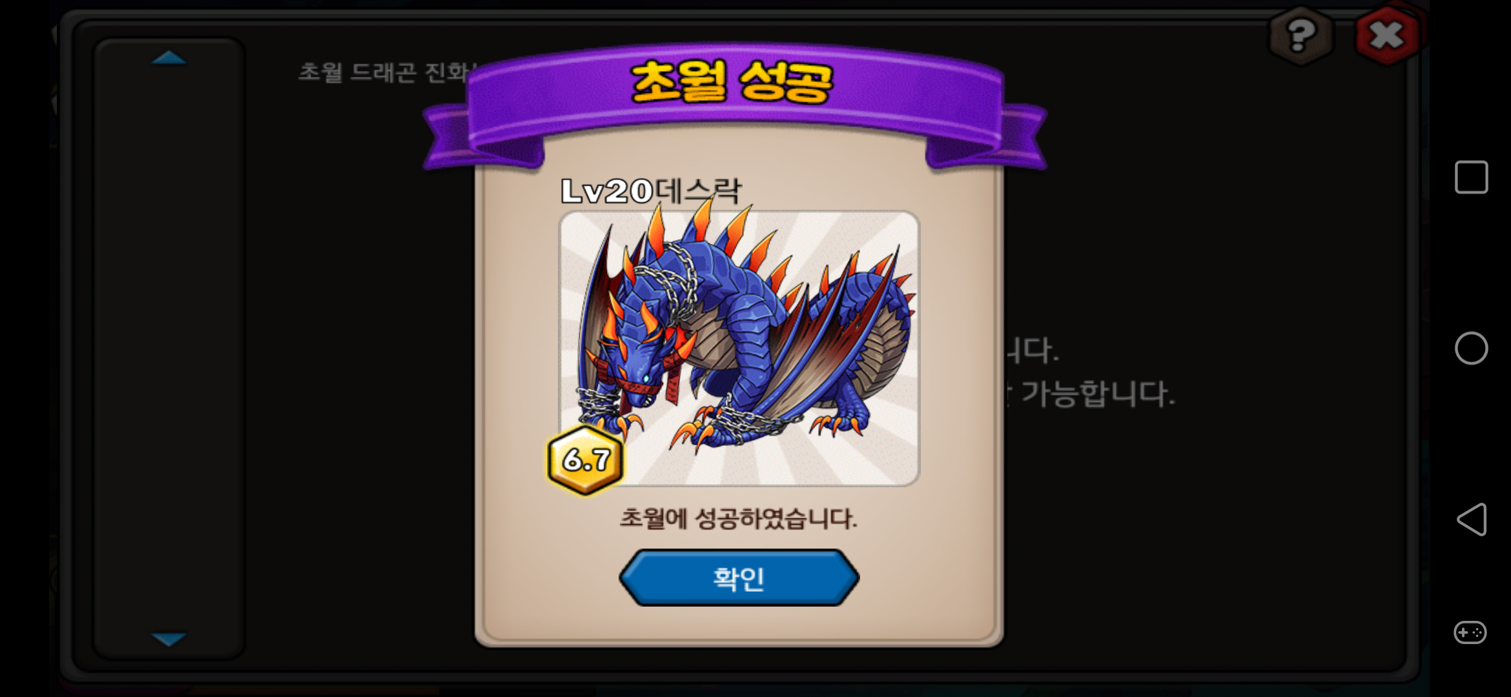Close the screen with red X icon
Viewport: 1511px width, 697px height.
point(1386,35)
